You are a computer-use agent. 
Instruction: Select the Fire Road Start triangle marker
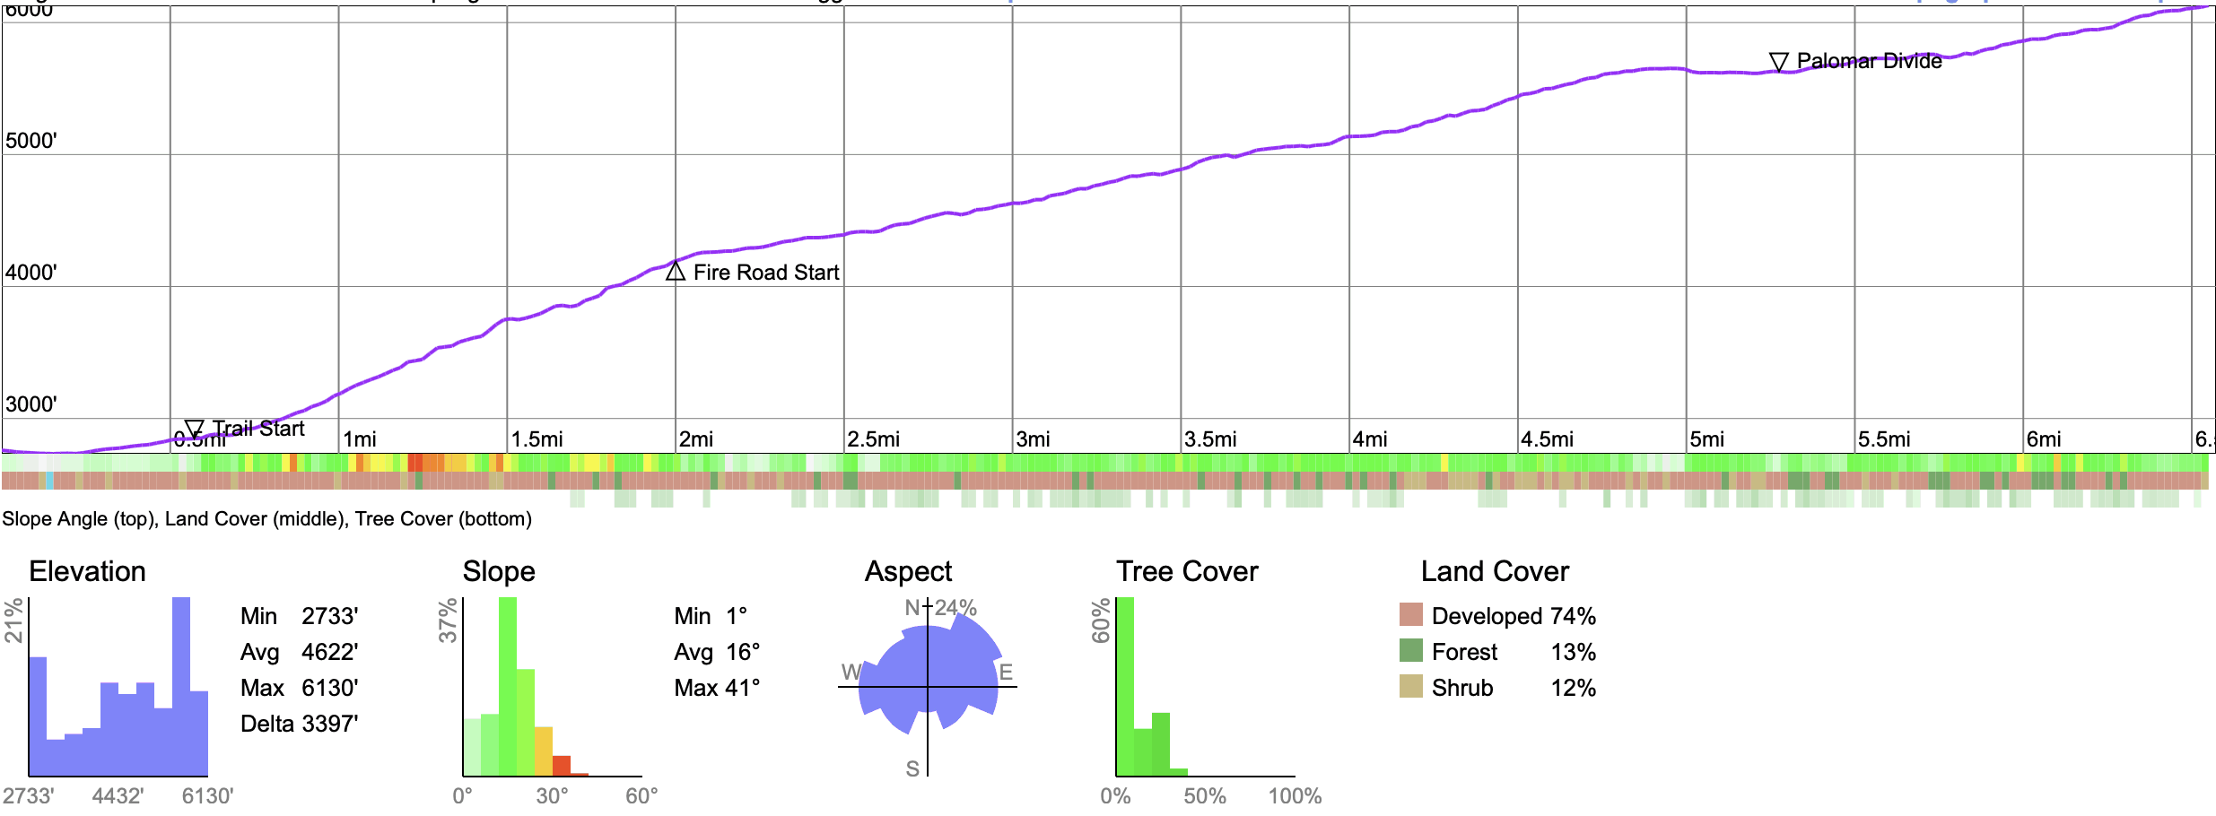click(676, 272)
